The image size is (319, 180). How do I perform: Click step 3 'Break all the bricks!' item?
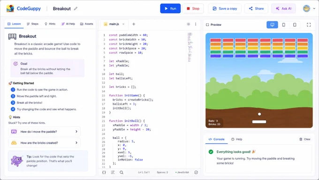[27, 102]
